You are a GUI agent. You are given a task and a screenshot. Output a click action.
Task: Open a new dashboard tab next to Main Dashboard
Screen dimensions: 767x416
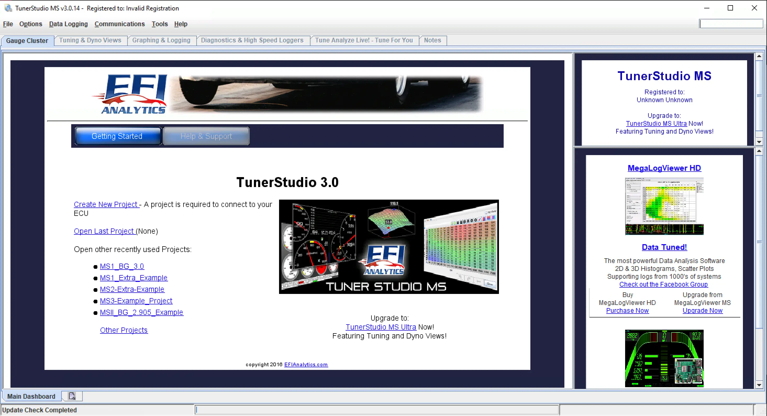pos(72,396)
